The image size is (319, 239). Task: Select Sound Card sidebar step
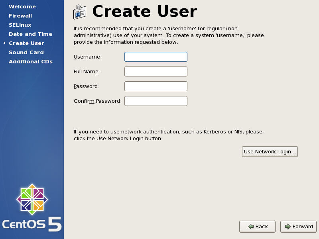point(26,52)
